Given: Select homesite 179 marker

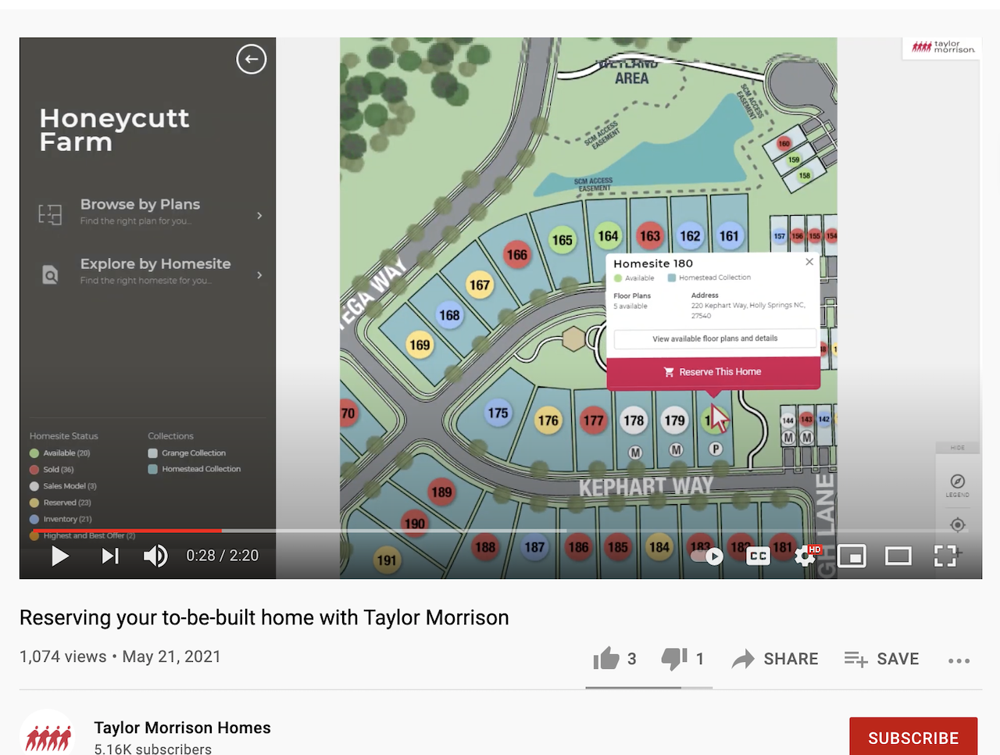Looking at the screenshot, I should (x=674, y=420).
